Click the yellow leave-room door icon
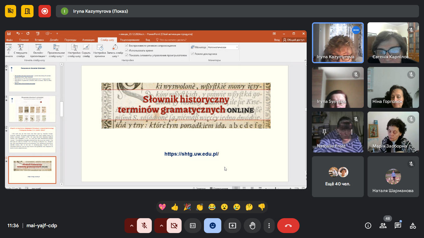Screen dimensions: 424x238 coord(27,11)
